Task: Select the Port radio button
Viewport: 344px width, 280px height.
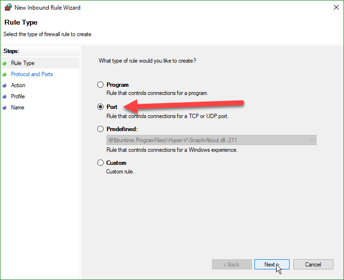Action: [101, 107]
